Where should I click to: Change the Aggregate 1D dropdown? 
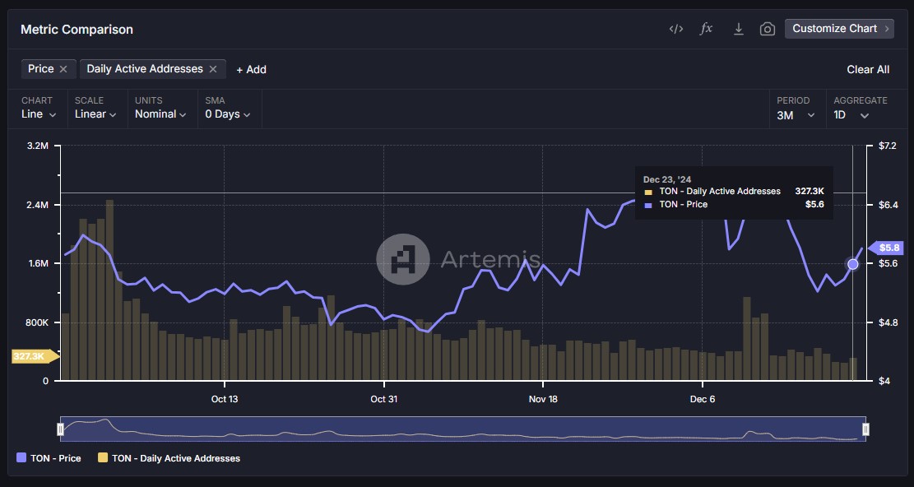click(x=851, y=115)
